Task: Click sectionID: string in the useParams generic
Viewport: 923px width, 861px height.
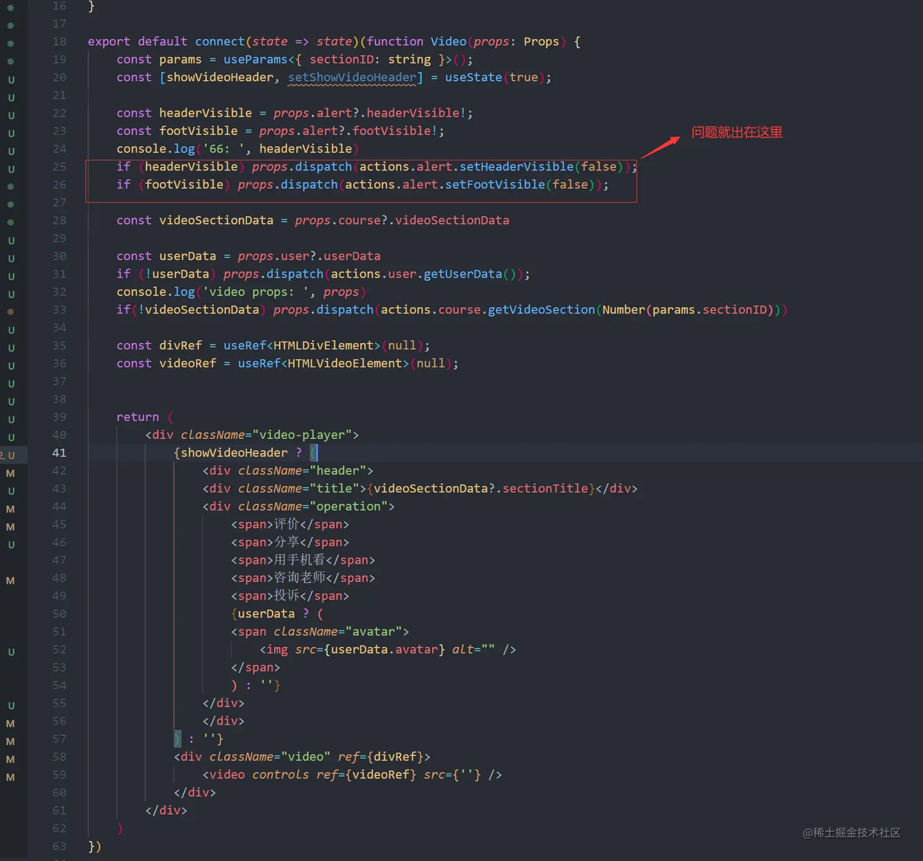Action: [x=370, y=59]
